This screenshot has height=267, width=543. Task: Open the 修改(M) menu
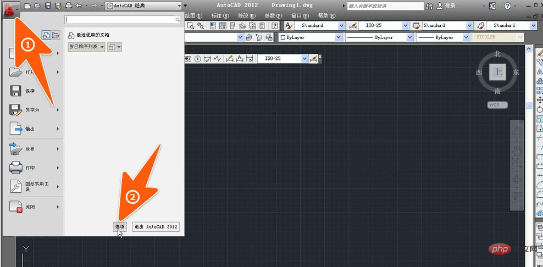click(x=247, y=16)
